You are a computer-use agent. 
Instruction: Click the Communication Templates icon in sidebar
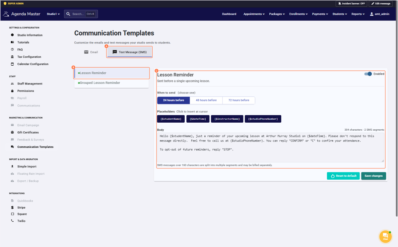click(12, 147)
